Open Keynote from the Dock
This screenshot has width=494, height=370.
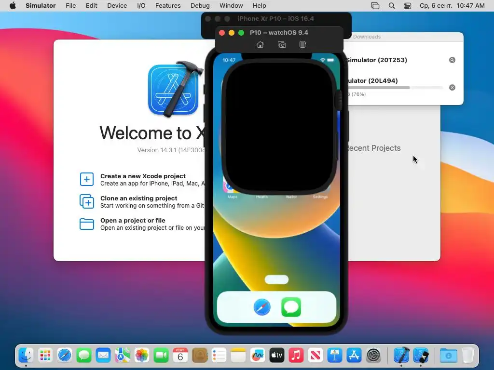coord(335,356)
